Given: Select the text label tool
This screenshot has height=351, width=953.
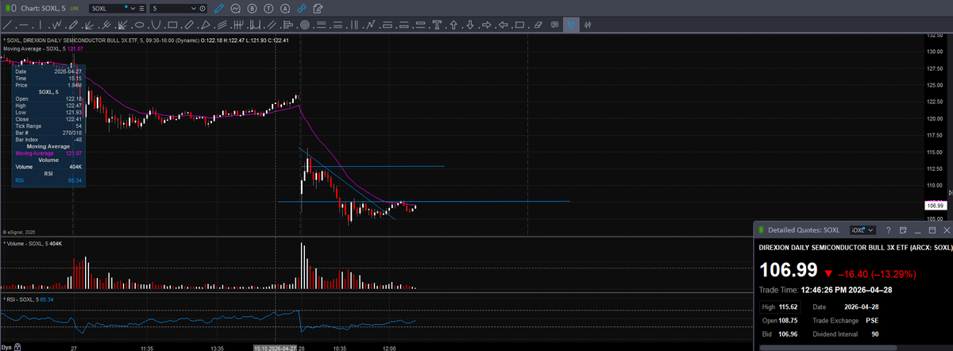Looking at the screenshot, I should point(437,25).
